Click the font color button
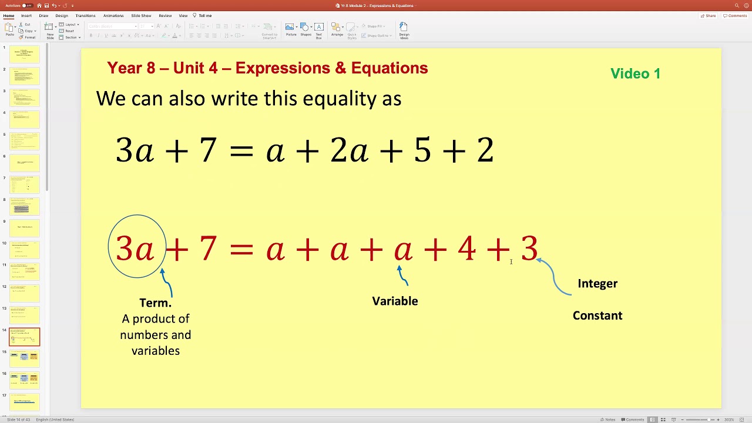This screenshot has width=752, height=423. 174,36
